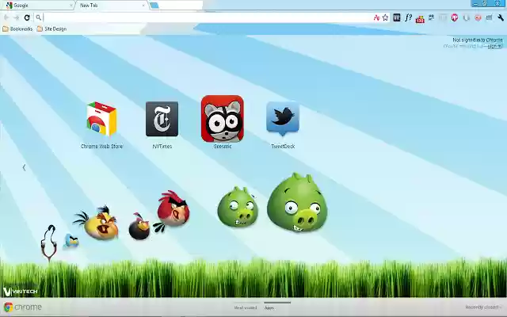The image size is (507, 317).
Task: Close the Google tab
Action: click(71, 6)
